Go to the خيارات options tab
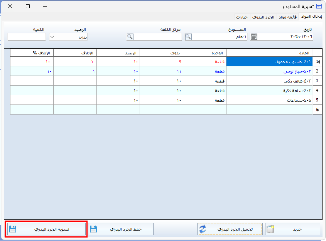Screen dimensions: 326x241 point(242,17)
